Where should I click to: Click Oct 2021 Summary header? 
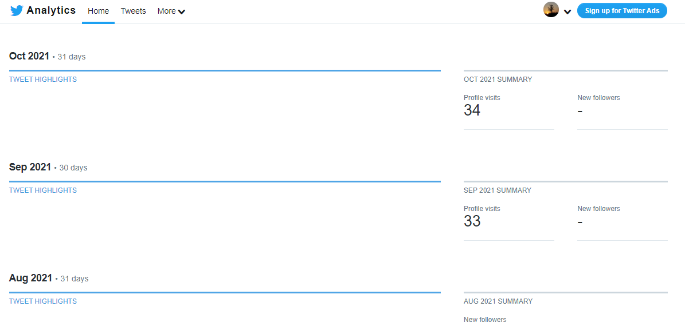pyautogui.click(x=498, y=79)
